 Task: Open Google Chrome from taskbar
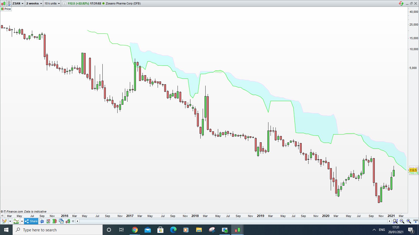[x=135, y=230]
